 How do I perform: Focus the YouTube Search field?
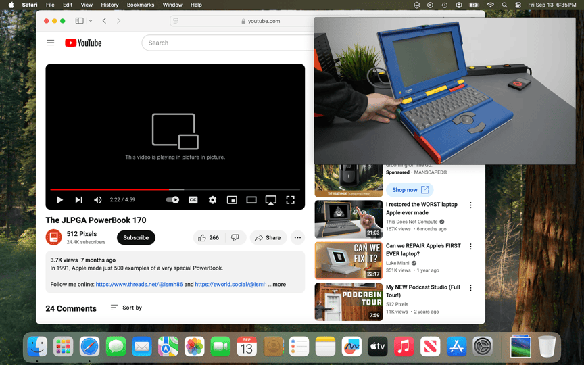point(227,43)
